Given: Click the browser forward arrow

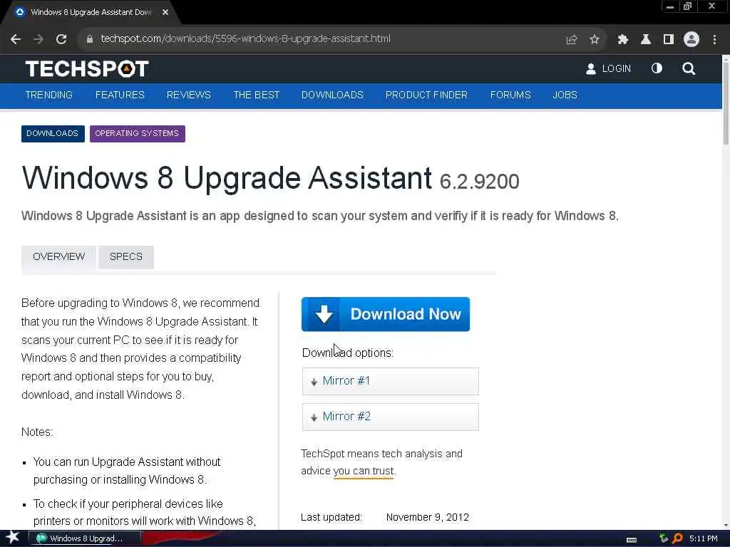Looking at the screenshot, I should point(38,39).
